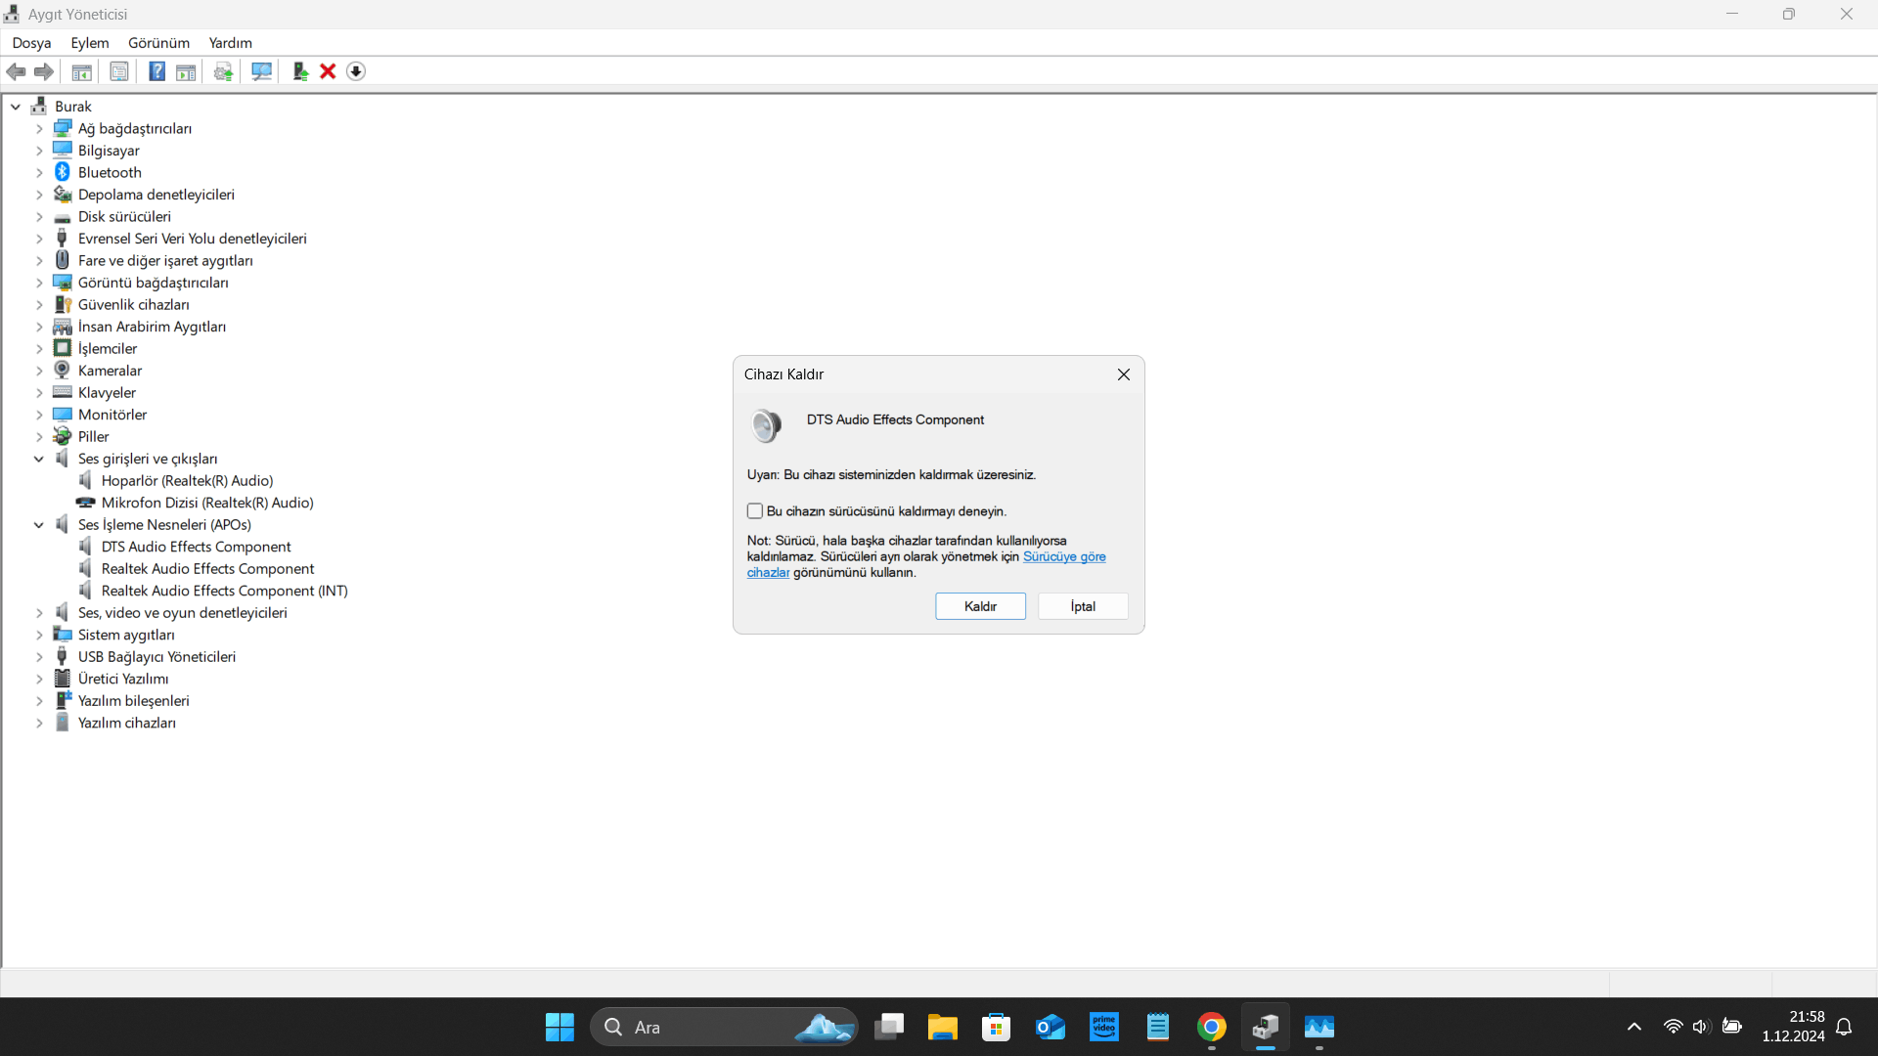
Task: Click the Properties sheet toolbar icon
Action: pos(119,71)
